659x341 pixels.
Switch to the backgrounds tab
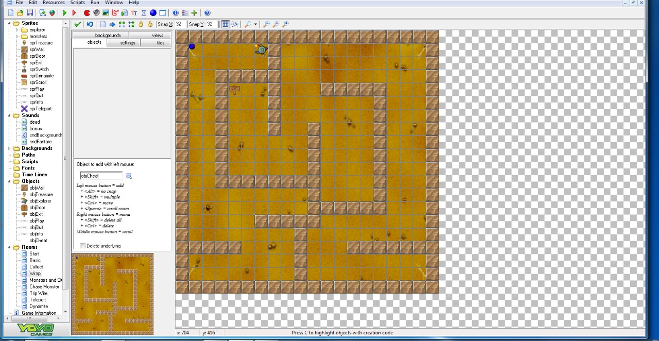click(x=108, y=36)
